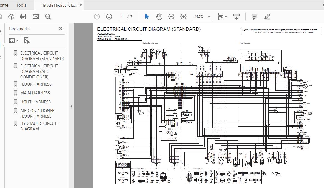Click the upload to cloud icon
324x188 pixels.
(11, 17)
